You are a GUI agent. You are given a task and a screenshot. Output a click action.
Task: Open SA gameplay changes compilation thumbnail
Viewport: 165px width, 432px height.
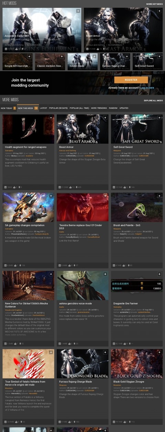[x=28, y=207]
